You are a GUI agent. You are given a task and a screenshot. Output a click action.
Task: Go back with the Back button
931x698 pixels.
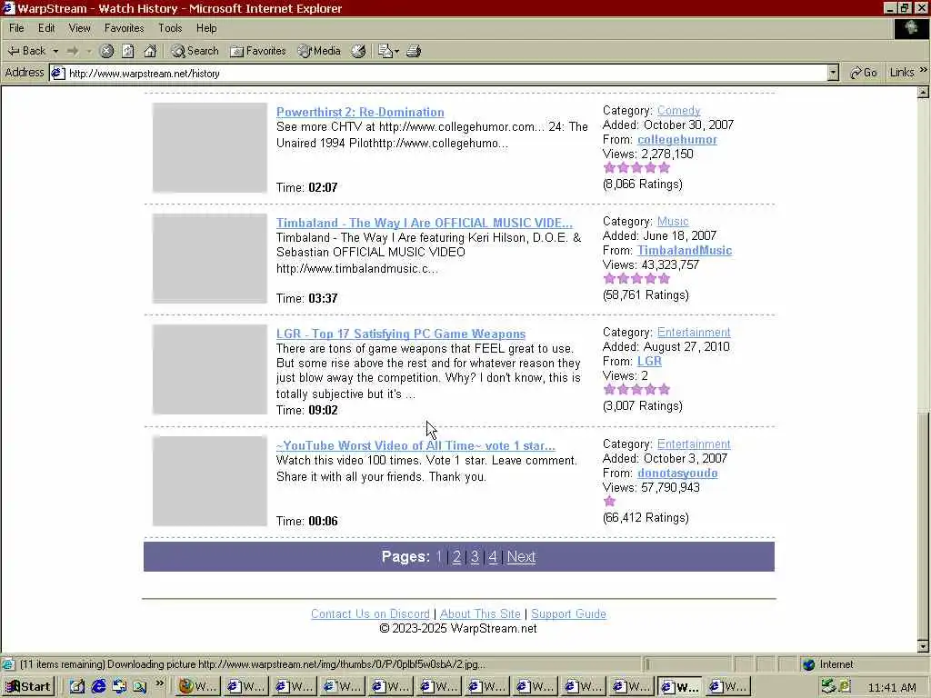[x=26, y=51]
